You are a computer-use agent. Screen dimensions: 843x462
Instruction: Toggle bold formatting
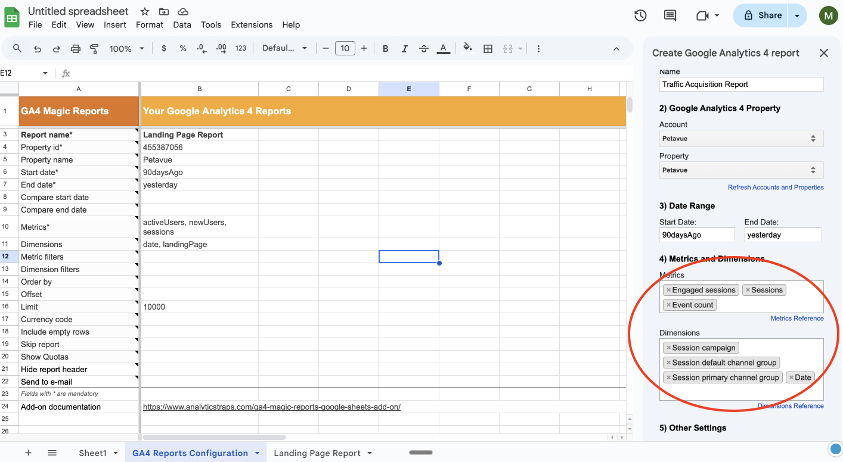tap(386, 49)
